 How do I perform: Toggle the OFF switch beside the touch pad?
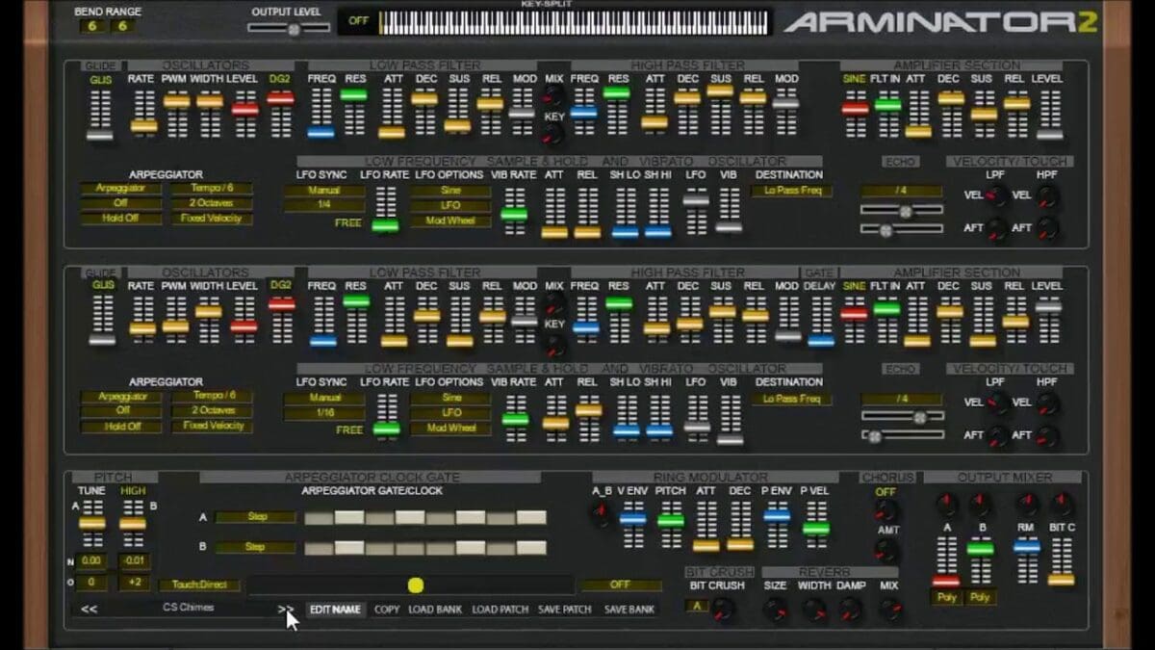tap(621, 585)
